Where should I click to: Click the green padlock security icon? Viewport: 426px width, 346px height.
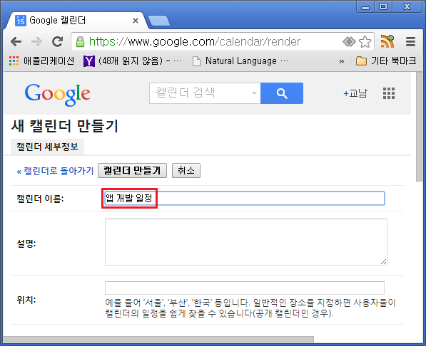[80, 42]
